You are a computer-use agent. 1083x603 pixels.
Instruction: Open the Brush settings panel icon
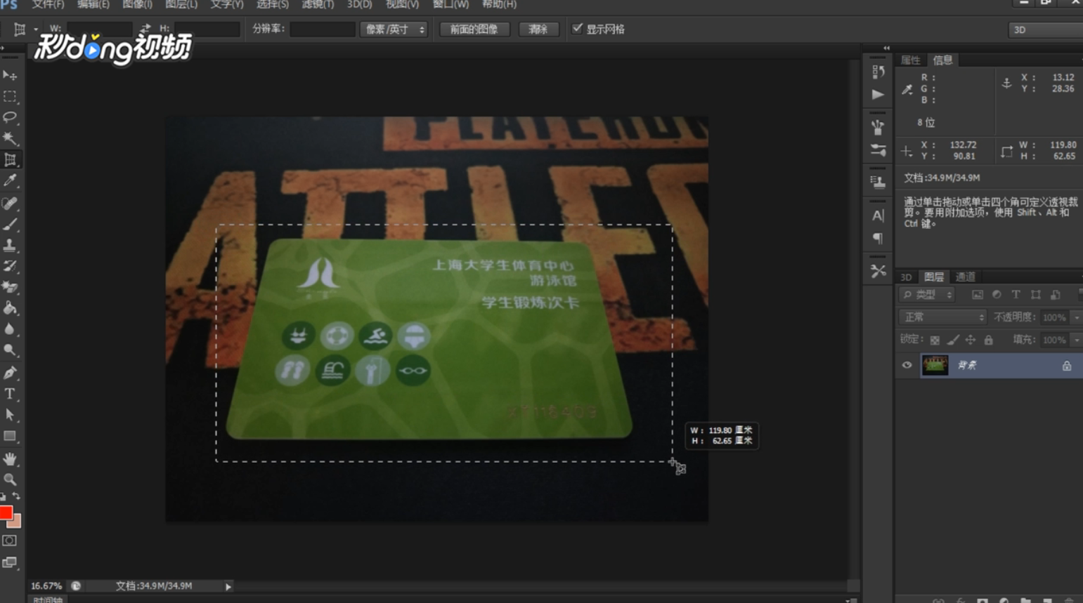(x=878, y=150)
